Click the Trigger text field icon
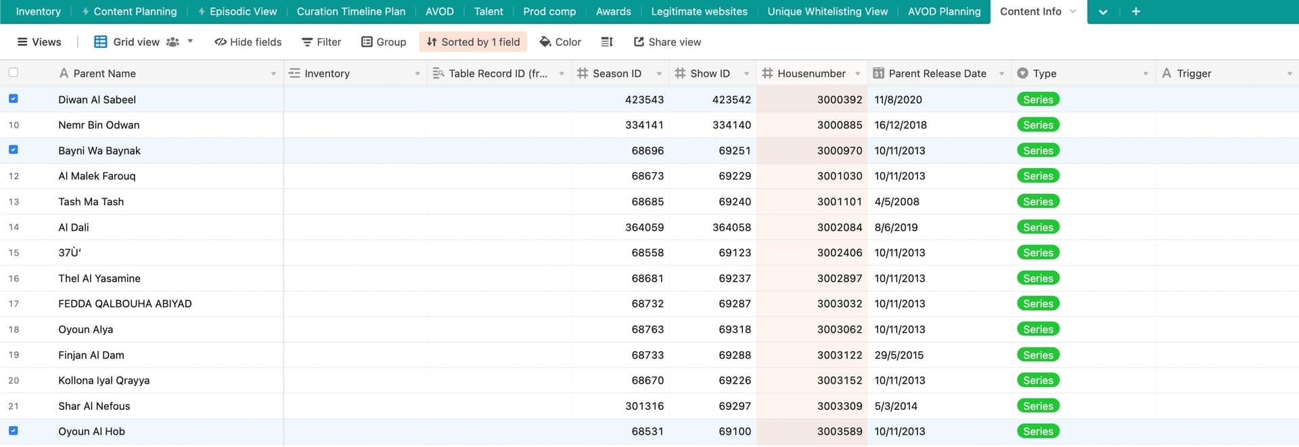The image size is (1299, 447). pos(1166,73)
